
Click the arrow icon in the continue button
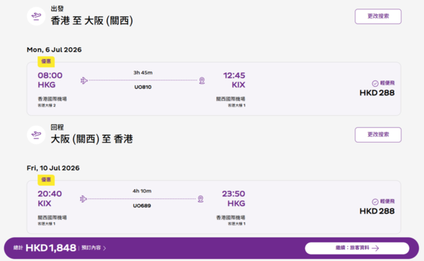375,248
